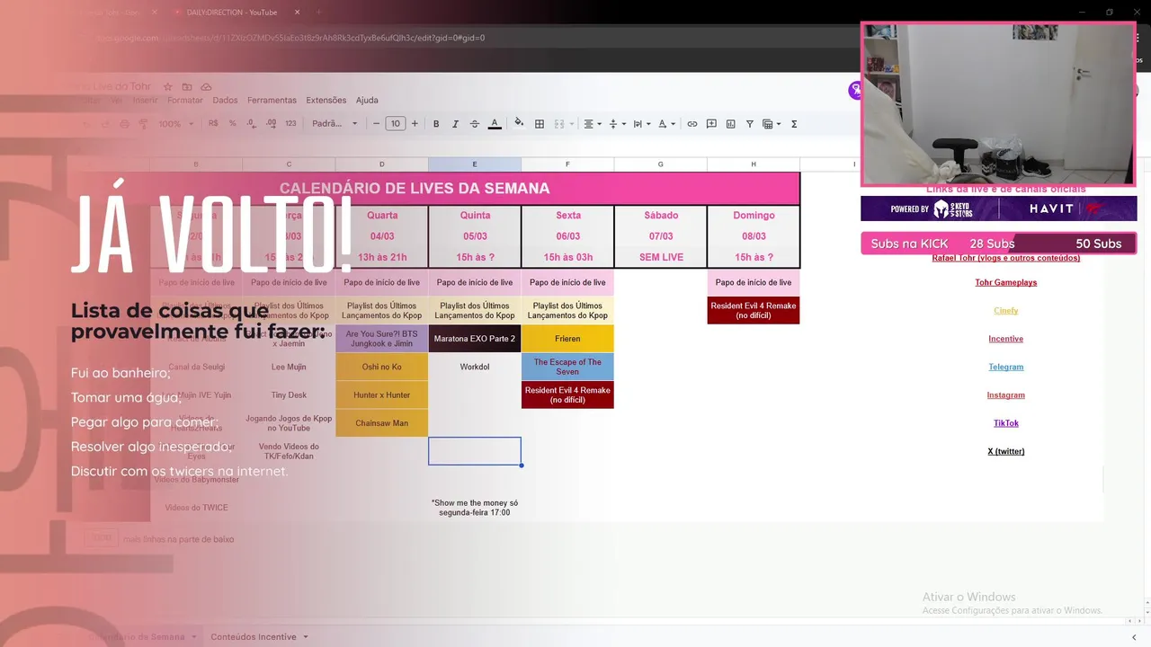Select column E header
This screenshot has width=1151, height=647.
click(475, 164)
